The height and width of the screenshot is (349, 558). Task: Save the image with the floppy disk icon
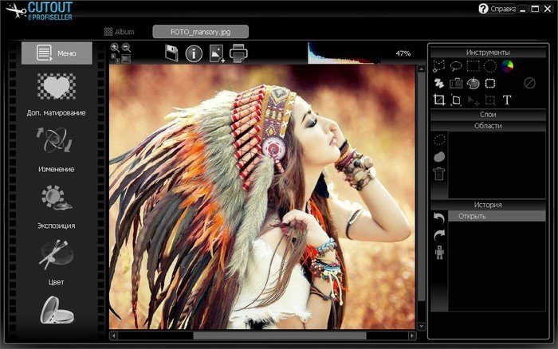171,53
